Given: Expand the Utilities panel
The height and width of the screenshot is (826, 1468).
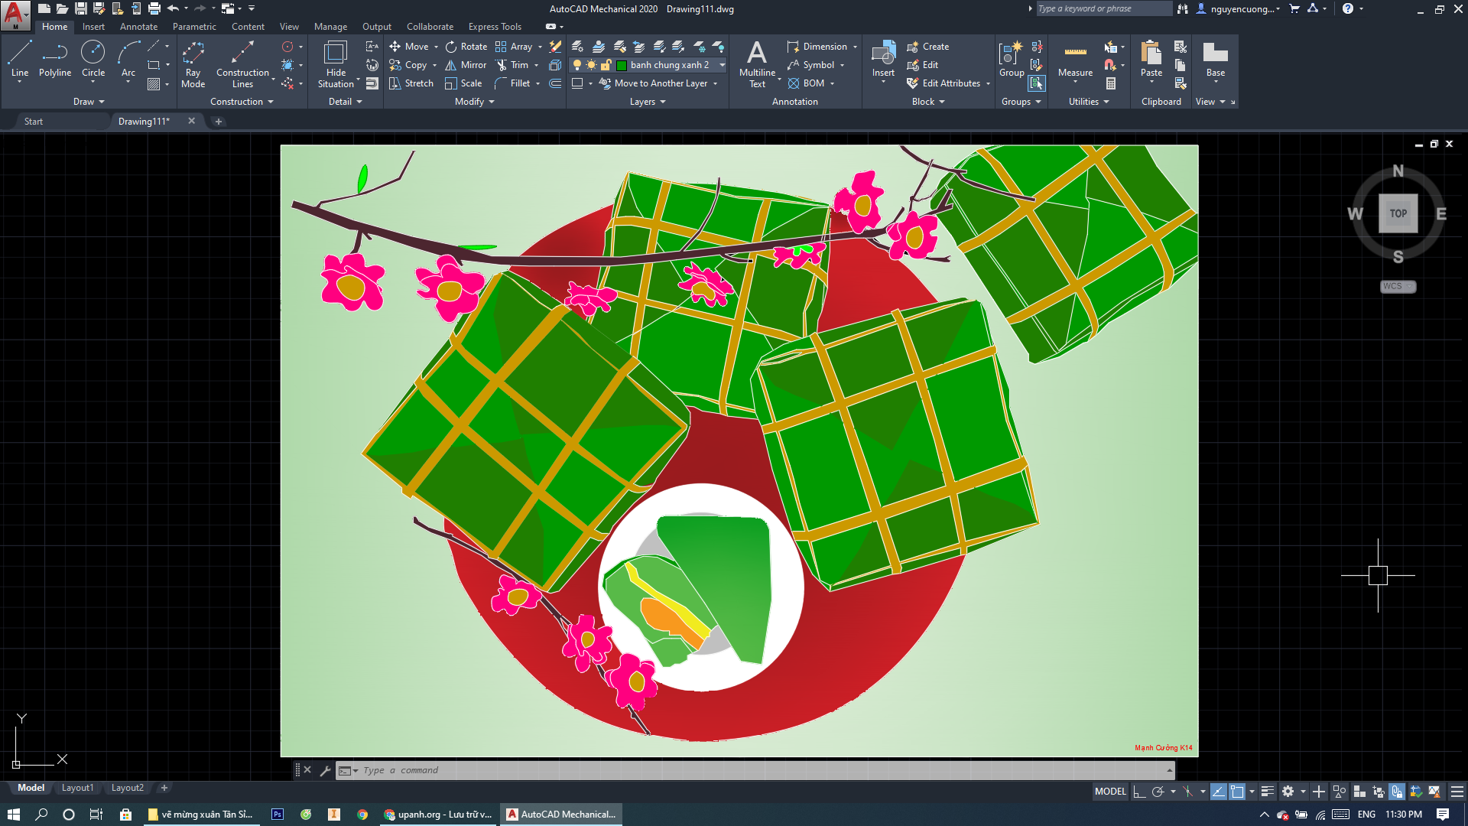Looking at the screenshot, I should [x=1089, y=102].
